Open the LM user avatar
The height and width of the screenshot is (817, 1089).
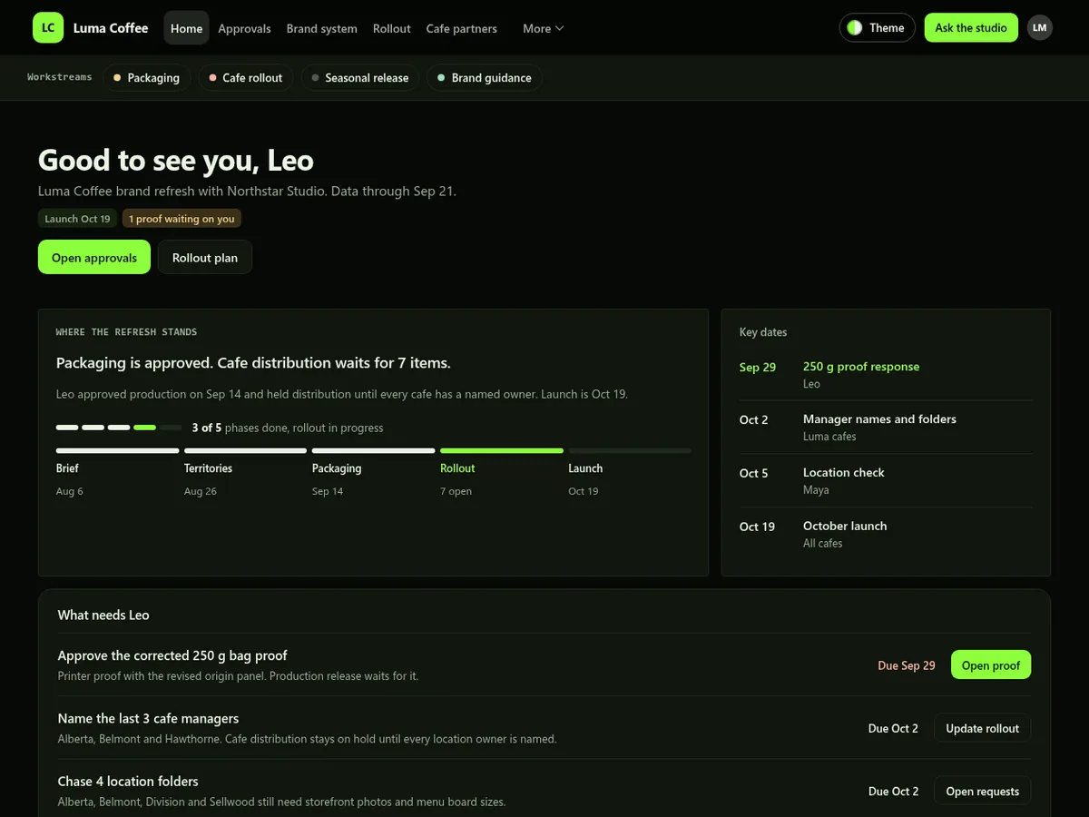[x=1040, y=28]
